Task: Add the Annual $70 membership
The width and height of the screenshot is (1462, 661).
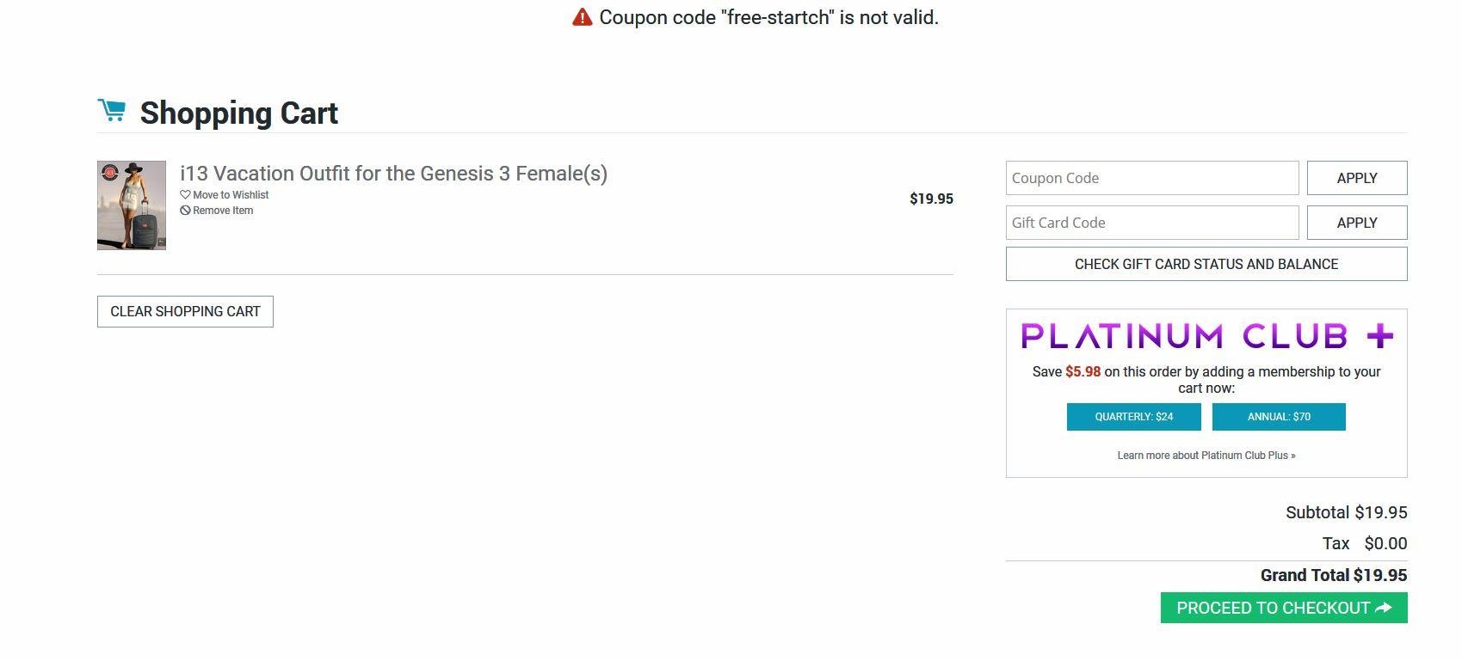Action: pos(1278,417)
